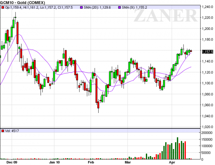Viewport: 215px width, 165px height.
Task: Click the 1,220.0 price axis label
Action: pyautogui.click(x=207, y=18)
